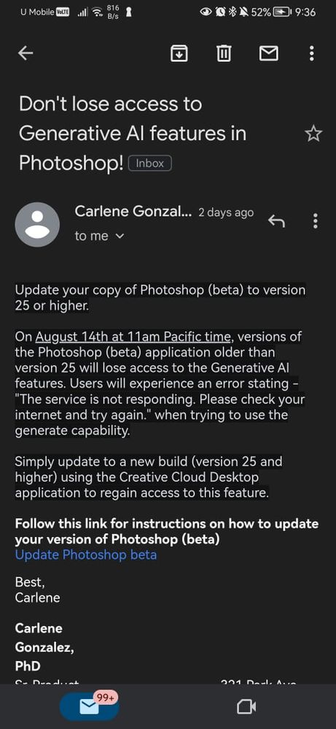Image resolution: width=336 pixels, height=729 pixels.
Task: Tap the email subject heading
Action: point(133,134)
